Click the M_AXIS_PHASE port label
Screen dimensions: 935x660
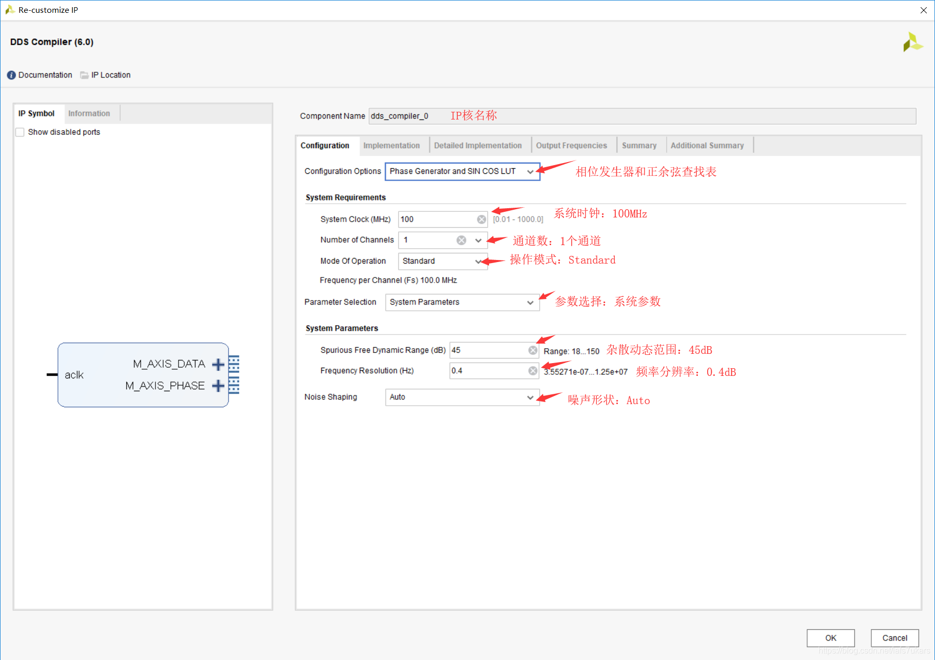165,386
